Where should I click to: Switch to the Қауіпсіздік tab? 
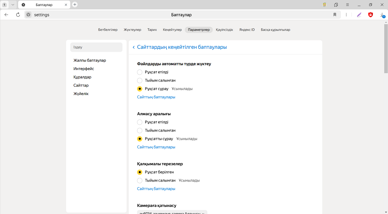(224, 30)
